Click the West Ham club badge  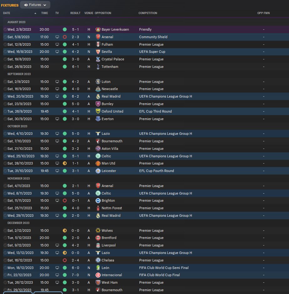(x=98, y=282)
